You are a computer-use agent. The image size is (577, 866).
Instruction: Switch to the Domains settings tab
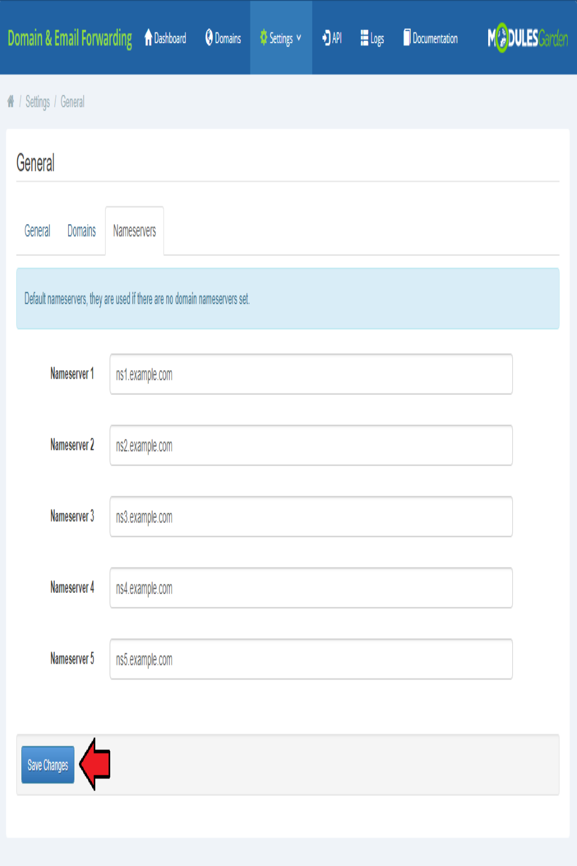coord(81,231)
